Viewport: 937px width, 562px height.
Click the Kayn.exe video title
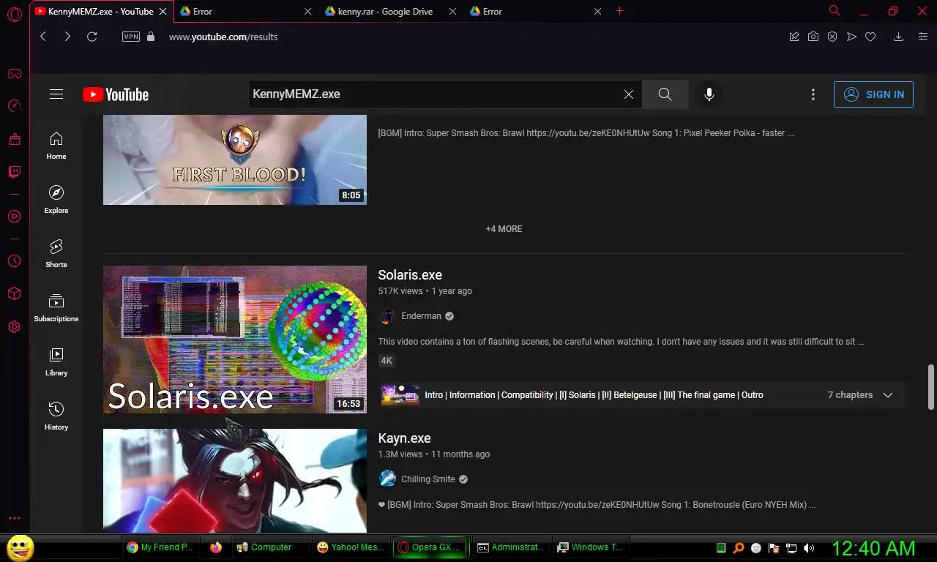[404, 438]
